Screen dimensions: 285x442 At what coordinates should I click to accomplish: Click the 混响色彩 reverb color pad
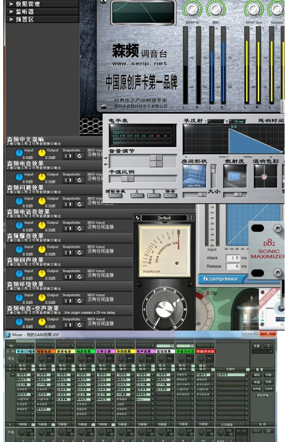pyautogui.click(x=265, y=176)
